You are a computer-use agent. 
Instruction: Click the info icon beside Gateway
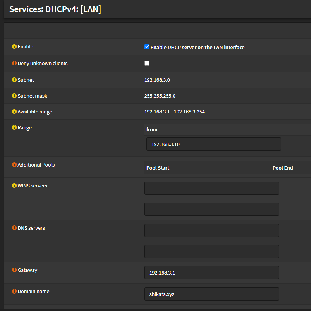tap(14, 270)
